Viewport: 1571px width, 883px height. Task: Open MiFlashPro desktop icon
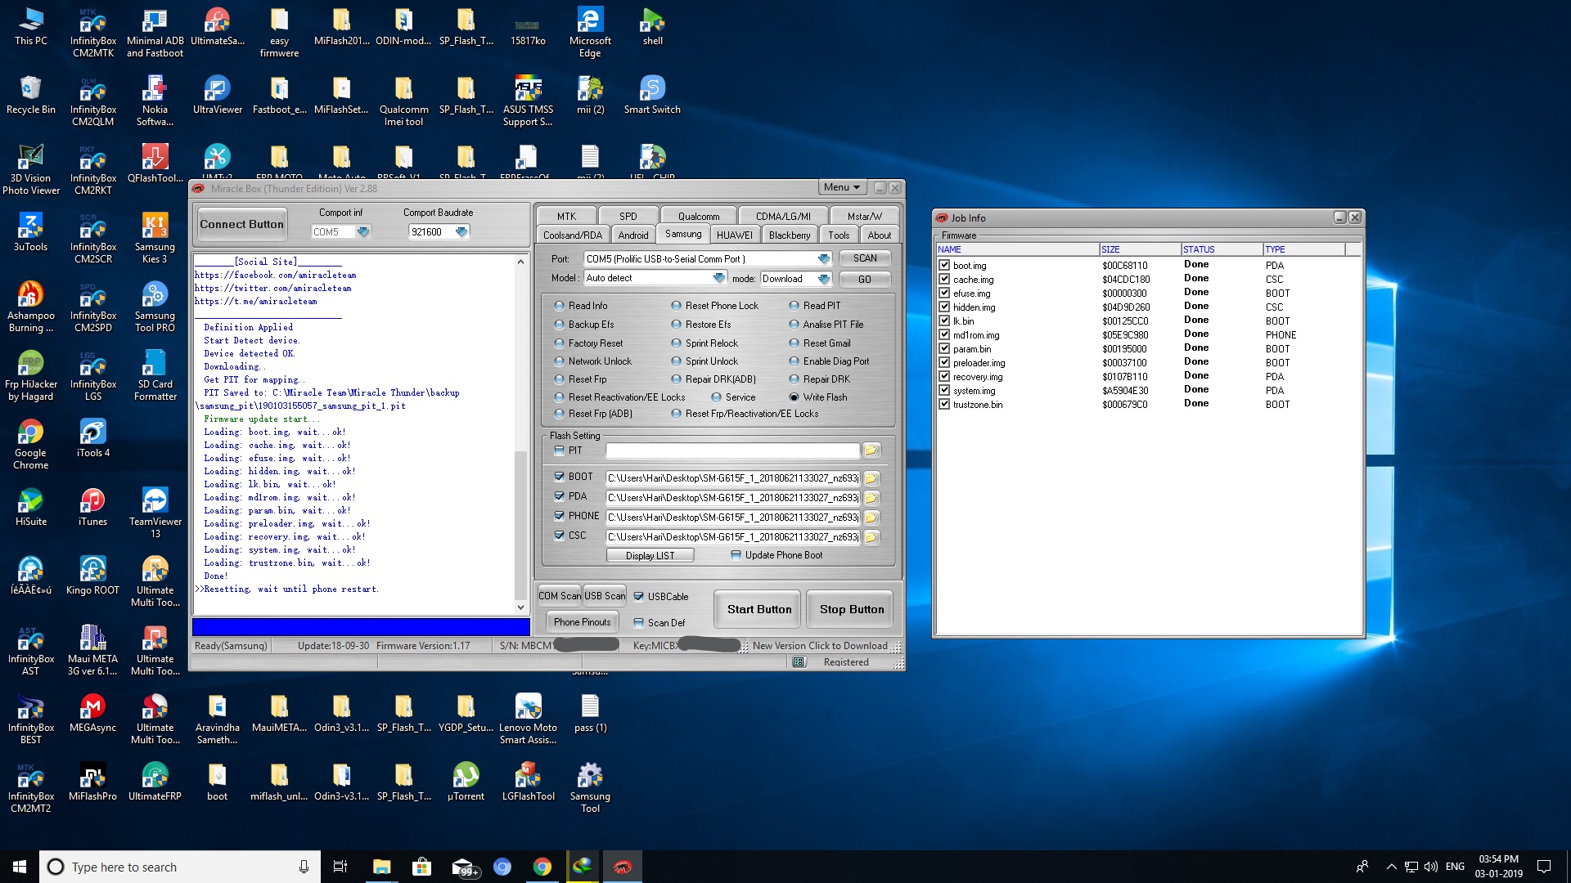click(x=92, y=782)
